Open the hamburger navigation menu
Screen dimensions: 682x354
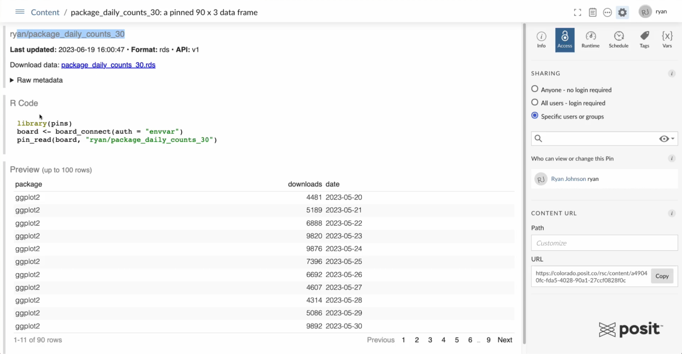tap(19, 12)
